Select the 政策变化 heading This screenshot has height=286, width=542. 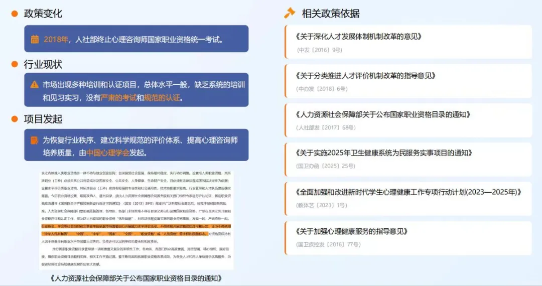[43, 14]
